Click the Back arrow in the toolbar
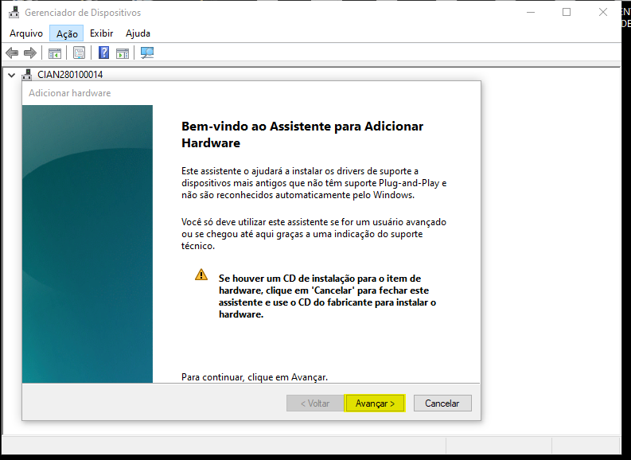Image resolution: width=631 pixels, height=460 pixels. click(x=12, y=53)
